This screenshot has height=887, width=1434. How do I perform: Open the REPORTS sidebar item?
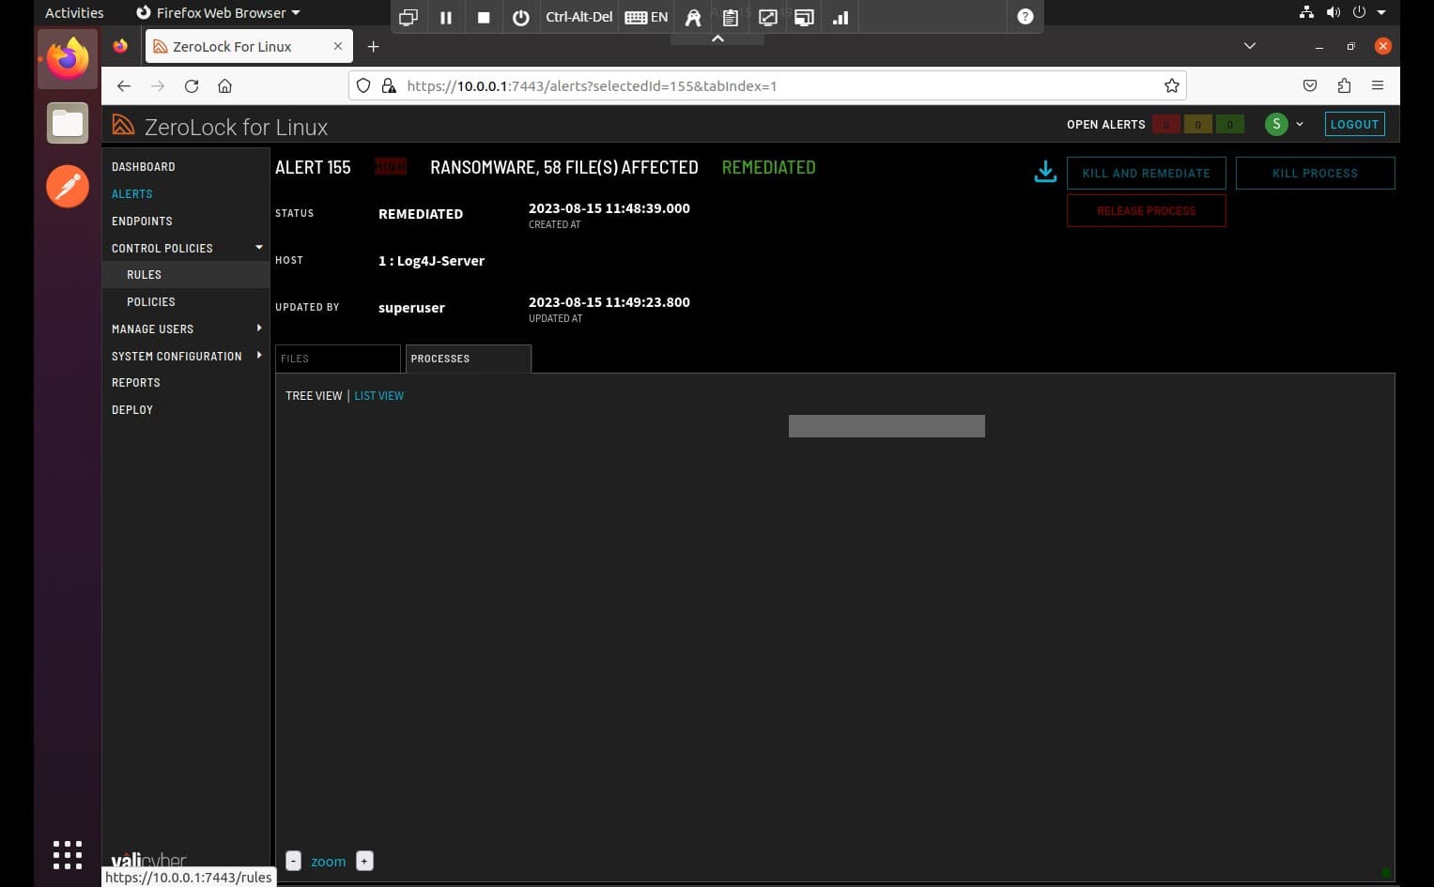[135, 383]
